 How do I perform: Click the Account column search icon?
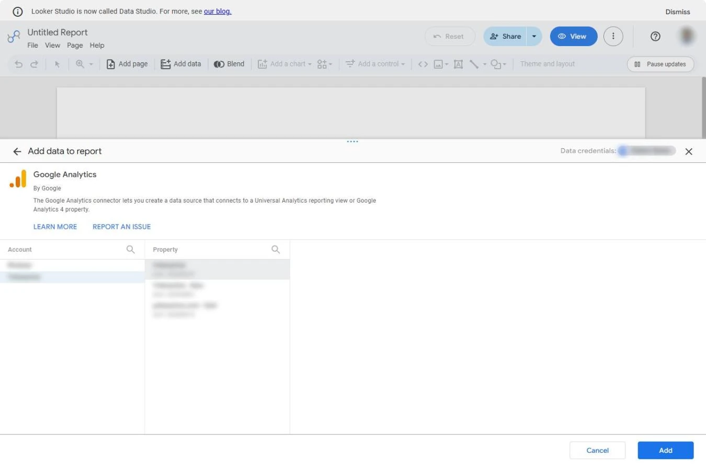(131, 250)
